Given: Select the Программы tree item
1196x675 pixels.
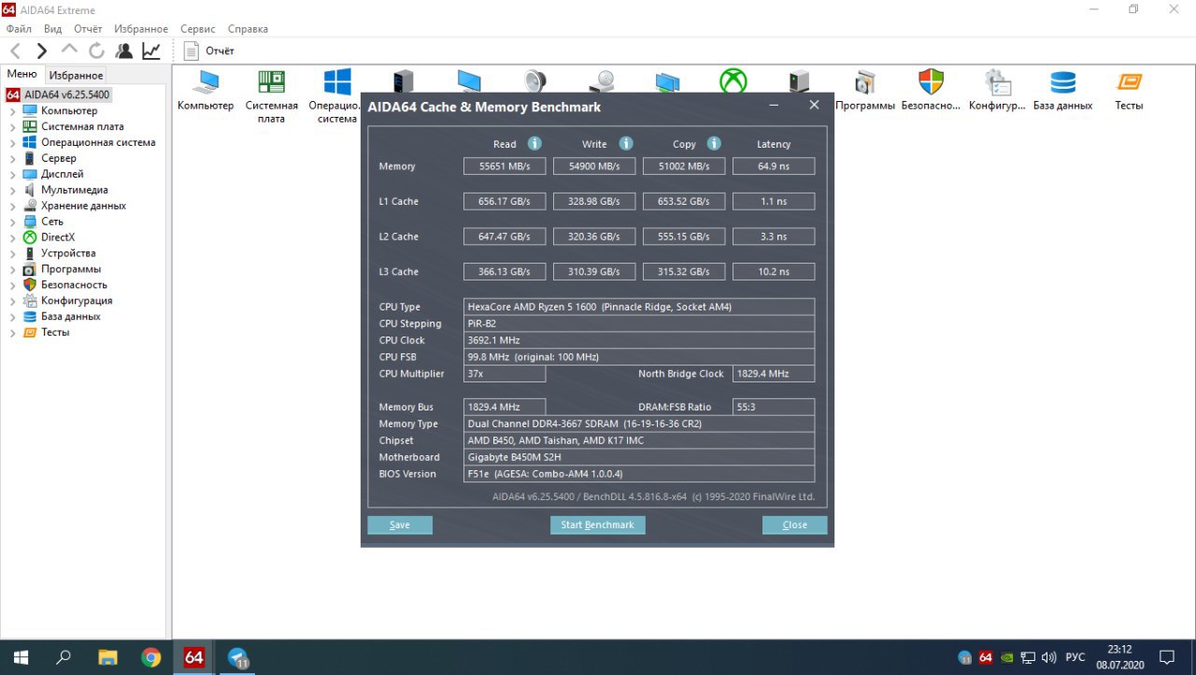Looking at the screenshot, I should click(x=71, y=269).
